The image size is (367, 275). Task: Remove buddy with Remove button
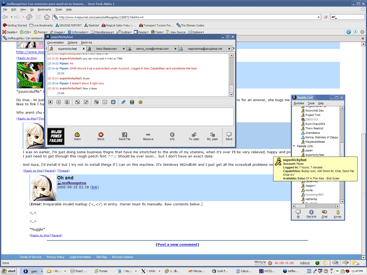click(x=148, y=136)
